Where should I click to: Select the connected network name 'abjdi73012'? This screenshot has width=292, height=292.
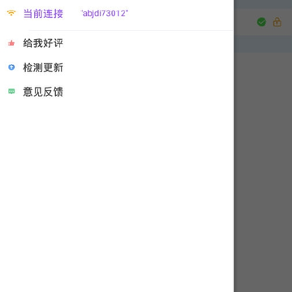(105, 13)
